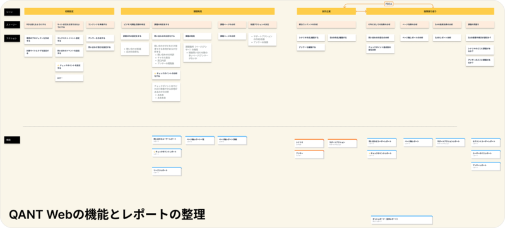The width and height of the screenshot is (505, 228).
Task: Click action card コンテキストイベント設定する
Action: [69, 40]
